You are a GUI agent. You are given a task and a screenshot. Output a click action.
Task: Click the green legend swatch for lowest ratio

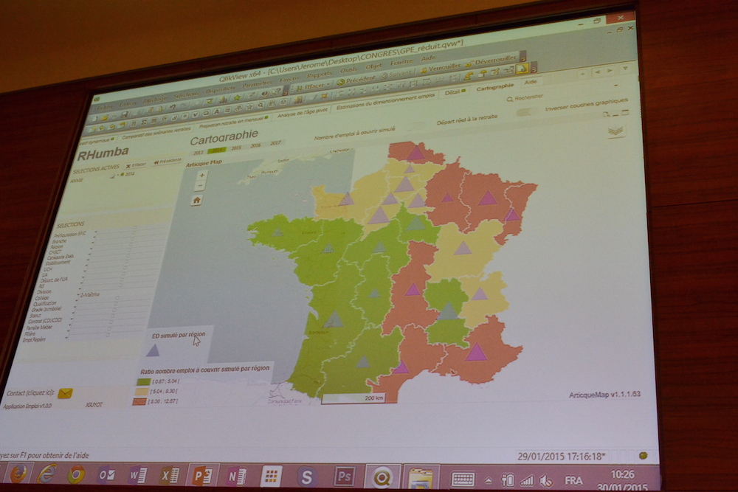[142, 383]
